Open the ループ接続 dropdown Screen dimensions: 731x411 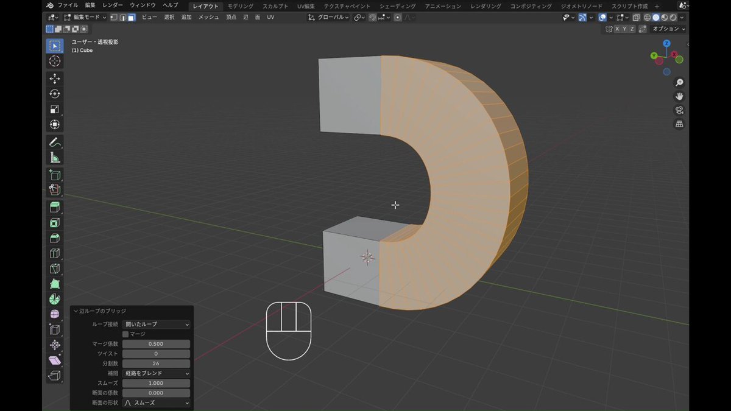click(157, 325)
